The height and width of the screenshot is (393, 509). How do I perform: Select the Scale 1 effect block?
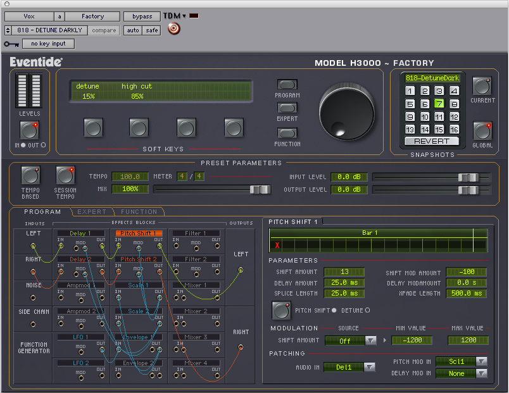pyautogui.click(x=139, y=285)
